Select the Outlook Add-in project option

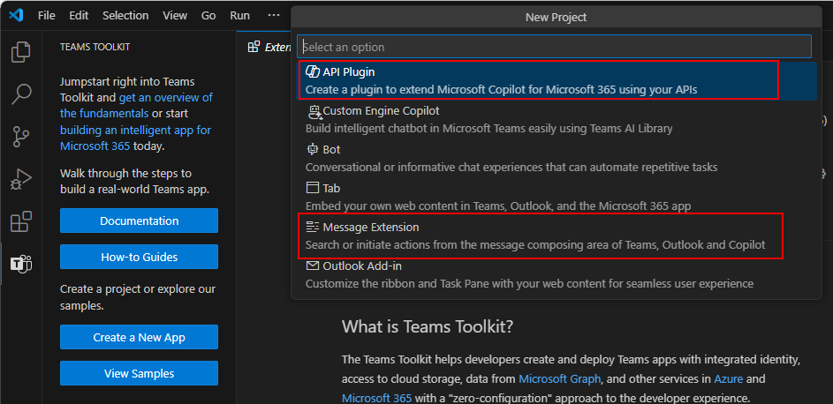[557, 274]
